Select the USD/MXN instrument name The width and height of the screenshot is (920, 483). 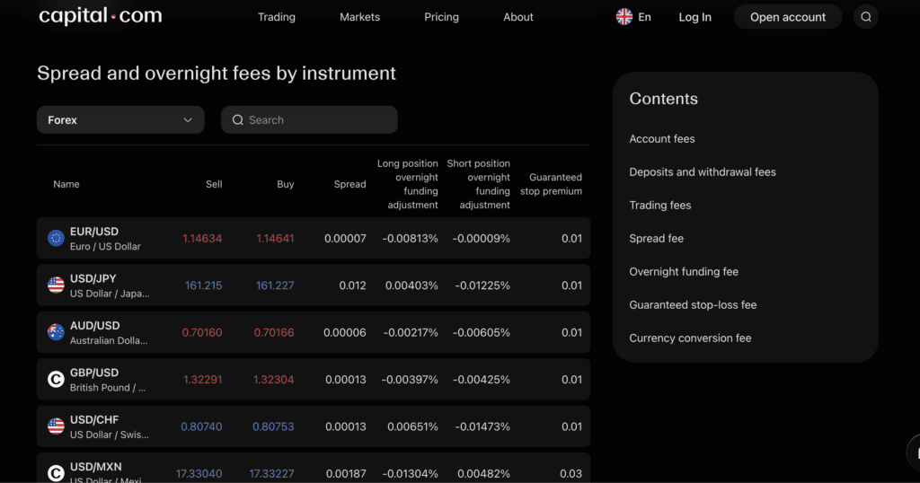pos(95,467)
